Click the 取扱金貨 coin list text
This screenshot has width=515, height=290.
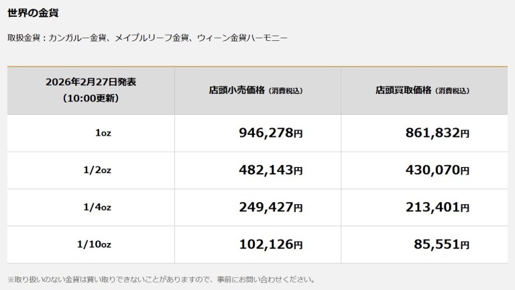(148, 38)
